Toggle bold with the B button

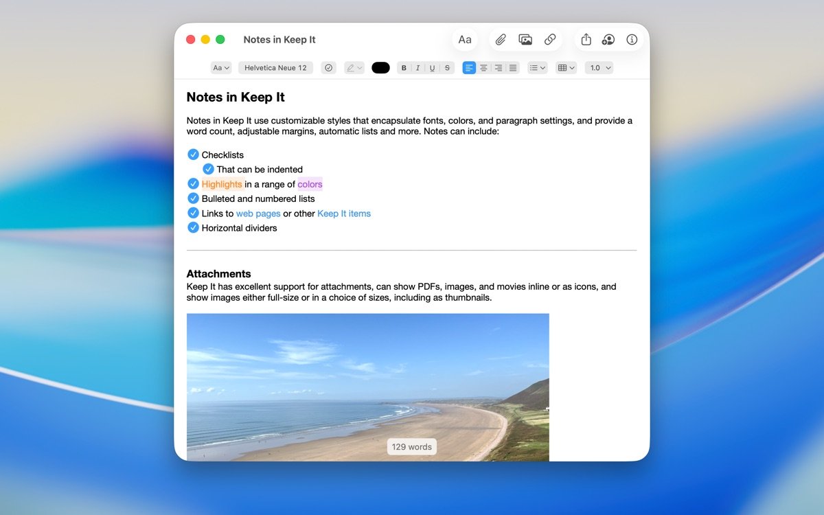tap(404, 67)
